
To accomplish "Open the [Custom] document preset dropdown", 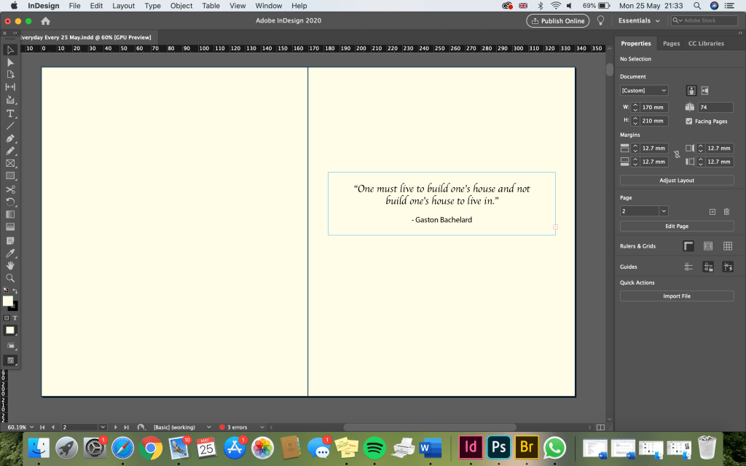I will tap(644, 90).
